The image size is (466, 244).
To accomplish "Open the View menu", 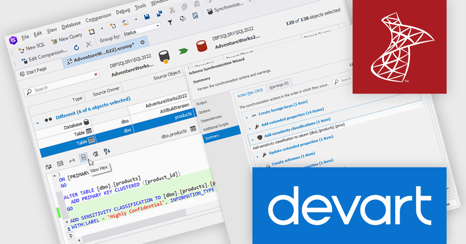I will coord(52,30).
